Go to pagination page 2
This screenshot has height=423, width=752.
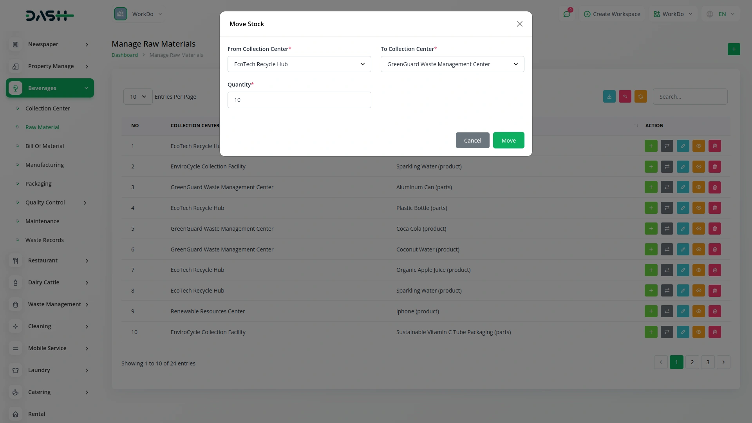692,362
